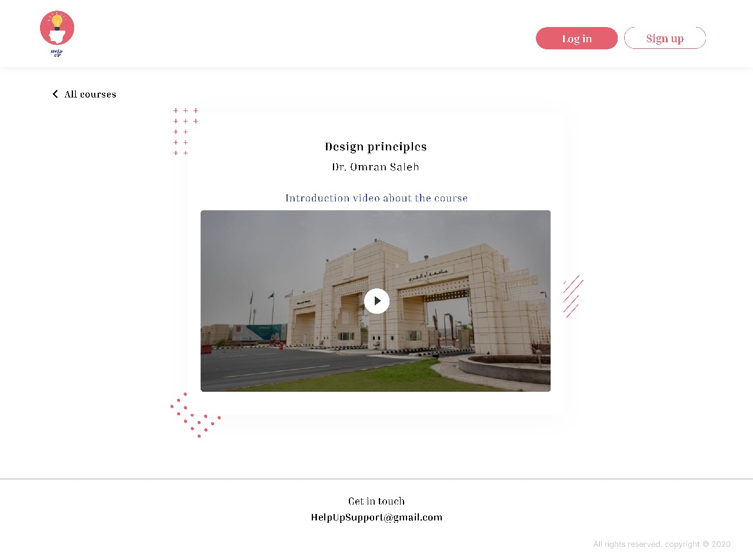The image size is (753, 558).
Task: Click the flags in video thumbnail
Action: (x=271, y=296)
